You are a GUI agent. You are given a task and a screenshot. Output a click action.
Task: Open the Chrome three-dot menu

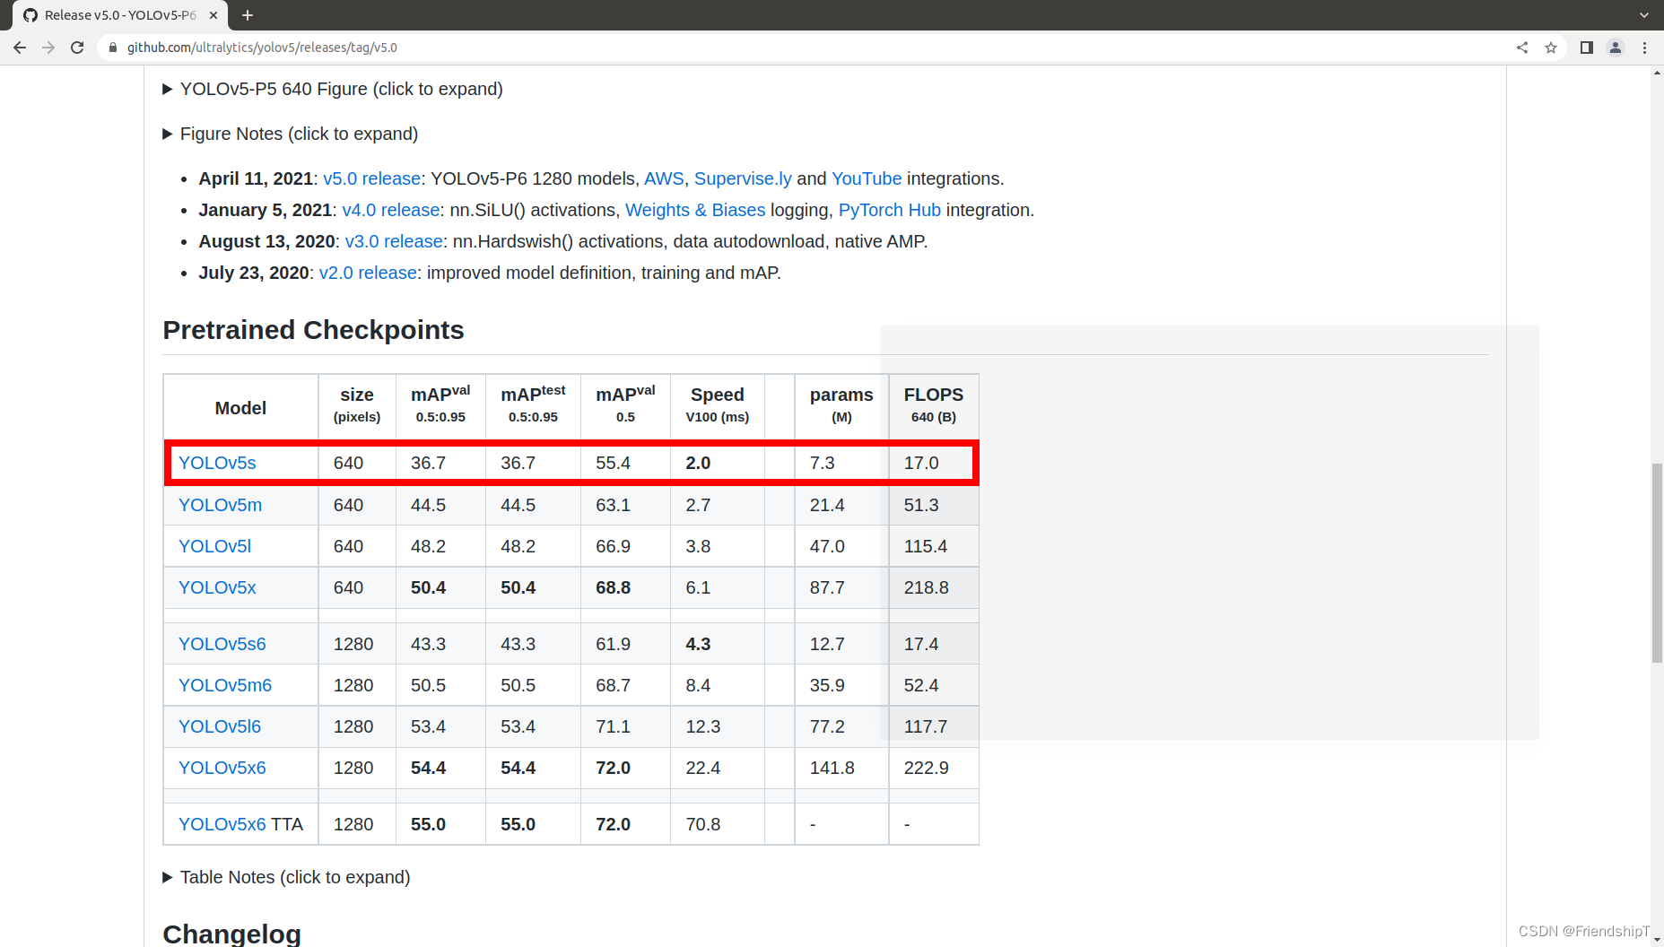coord(1644,48)
